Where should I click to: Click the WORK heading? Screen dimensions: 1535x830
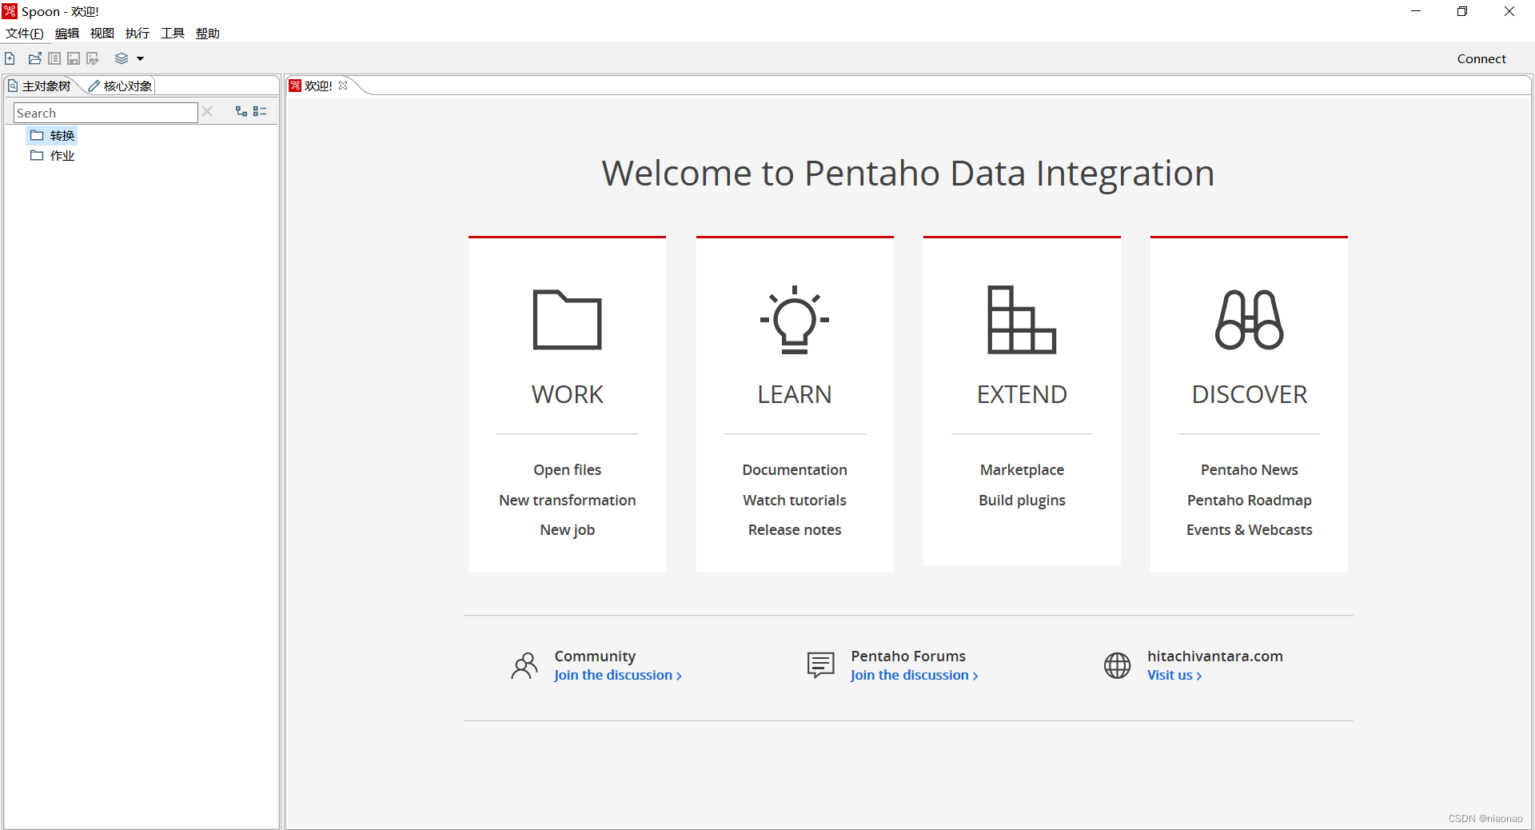pos(568,394)
